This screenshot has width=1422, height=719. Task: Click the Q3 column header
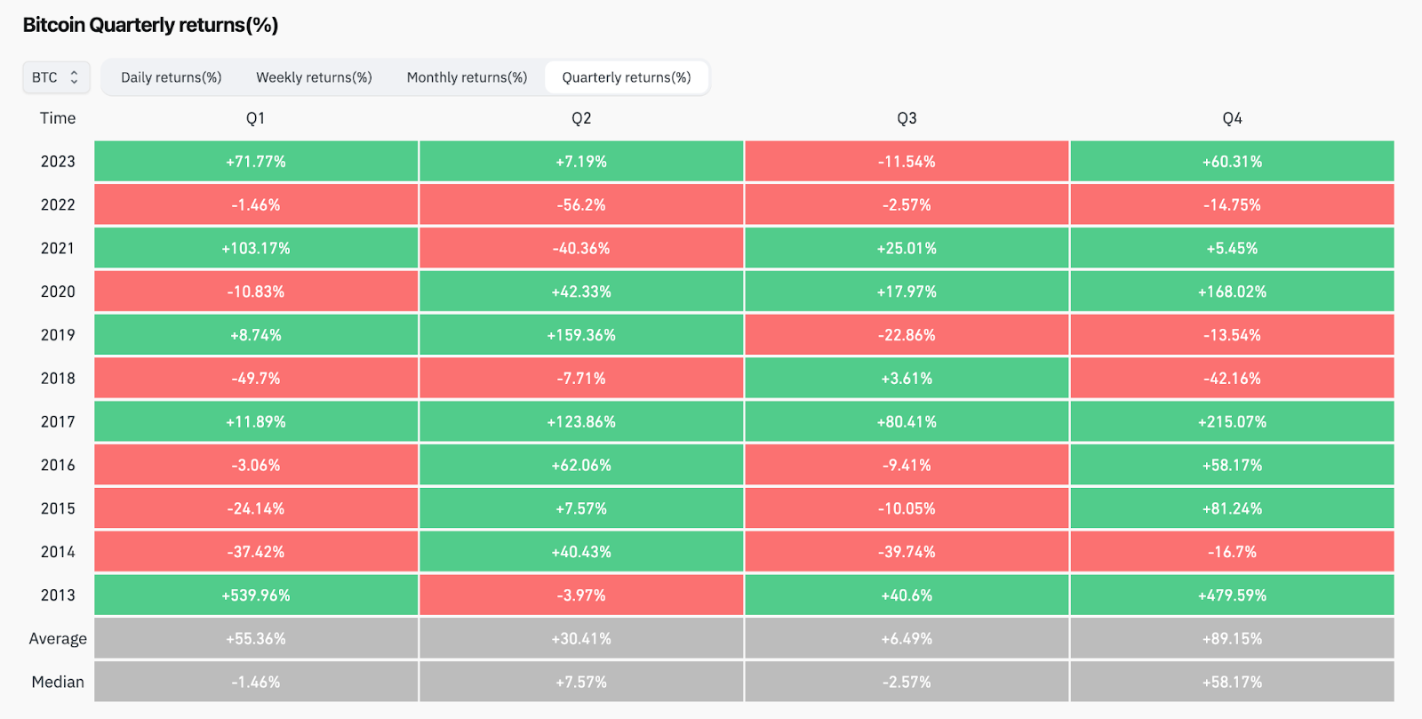[907, 118]
